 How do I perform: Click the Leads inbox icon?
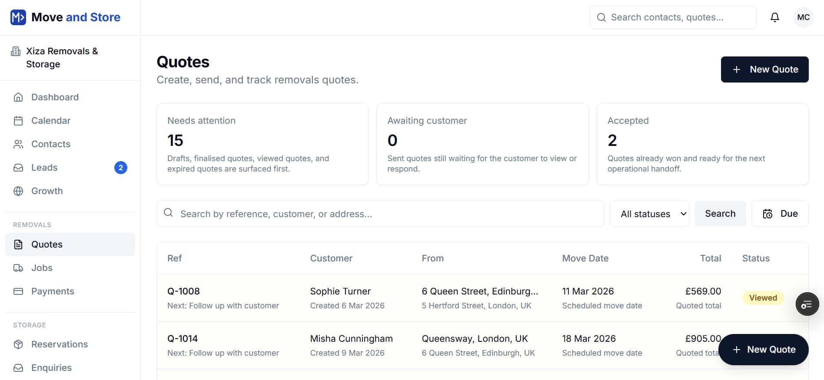tap(18, 168)
